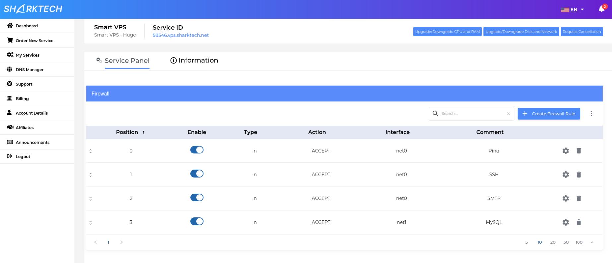
Task: Click Create Firewall Rule button
Action: tap(549, 114)
